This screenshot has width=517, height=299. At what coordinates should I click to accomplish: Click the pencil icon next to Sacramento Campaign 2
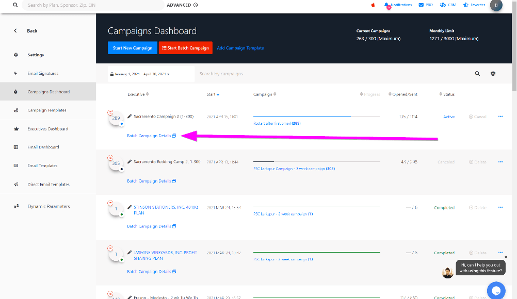[x=130, y=117]
